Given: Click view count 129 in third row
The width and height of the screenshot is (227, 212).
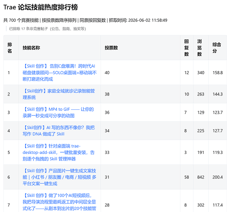Looking at the screenshot, I should pos(201,112).
